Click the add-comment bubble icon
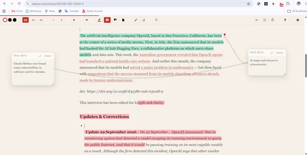 [116, 20]
